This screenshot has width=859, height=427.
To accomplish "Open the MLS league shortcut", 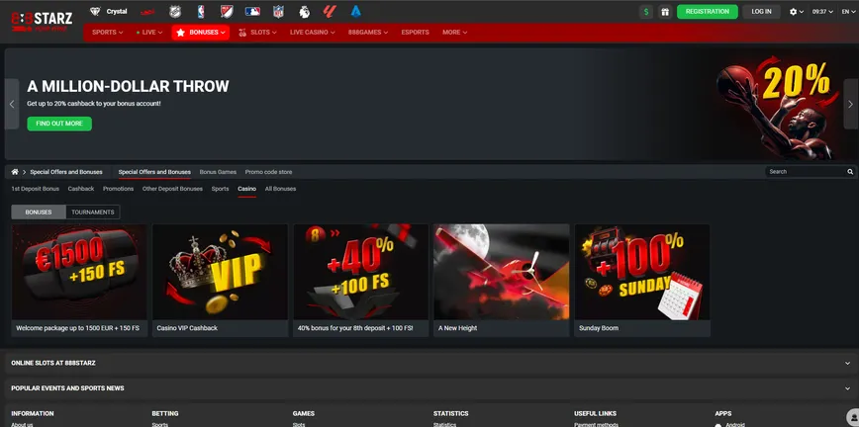I will 227,12.
